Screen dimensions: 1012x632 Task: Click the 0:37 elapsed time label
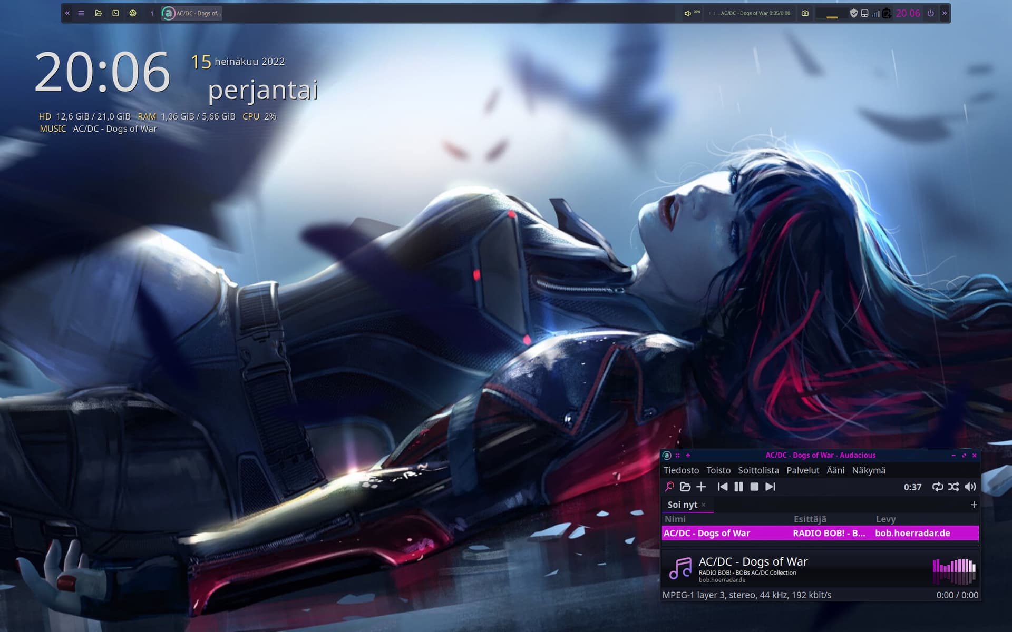(912, 487)
